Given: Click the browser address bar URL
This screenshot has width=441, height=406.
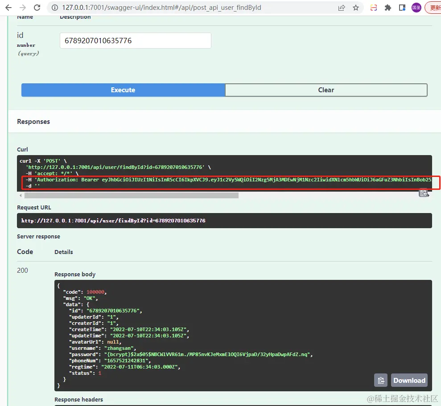Looking at the screenshot, I should (161, 8).
